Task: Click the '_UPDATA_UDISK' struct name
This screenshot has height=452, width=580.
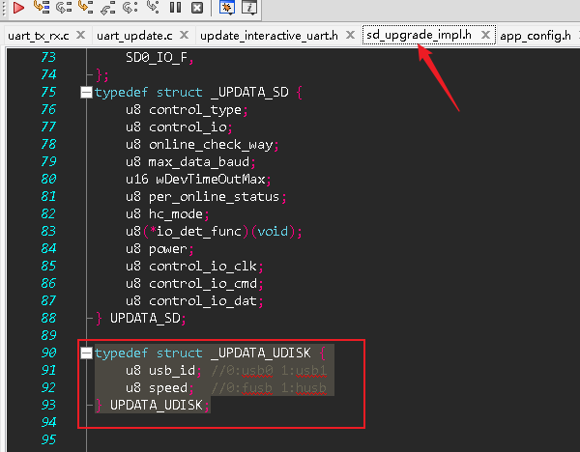Action: [260, 353]
